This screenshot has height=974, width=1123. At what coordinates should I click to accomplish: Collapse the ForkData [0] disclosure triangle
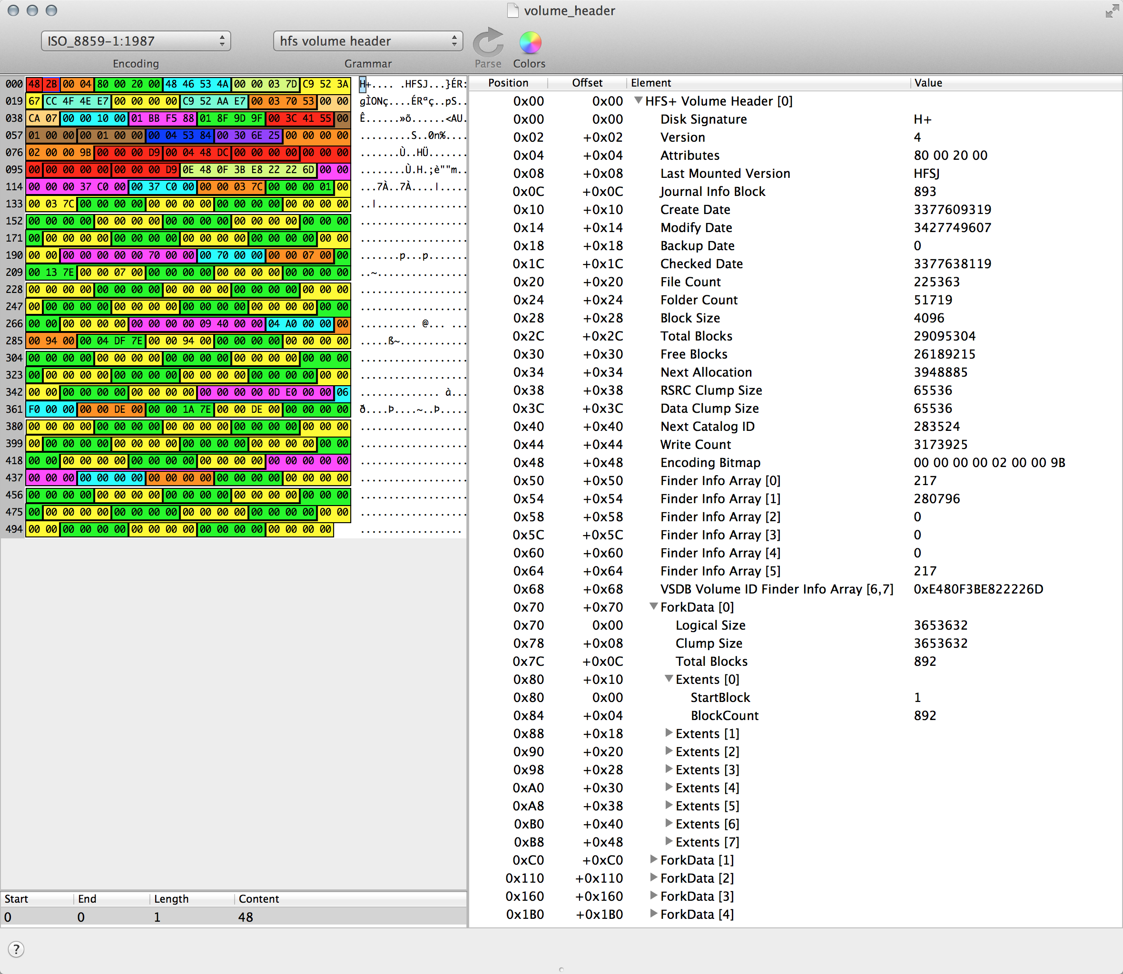[654, 606]
